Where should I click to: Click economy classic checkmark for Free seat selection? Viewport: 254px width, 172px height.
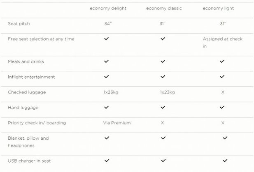(163, 39)
